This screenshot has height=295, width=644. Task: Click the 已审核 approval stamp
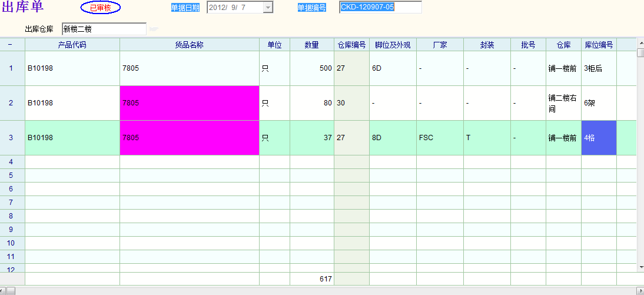100,8
